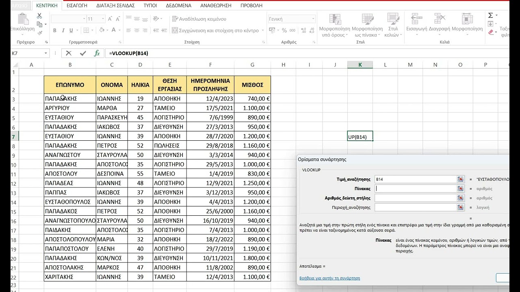Click the Fill down arrow icon

[x=490, y=24]
